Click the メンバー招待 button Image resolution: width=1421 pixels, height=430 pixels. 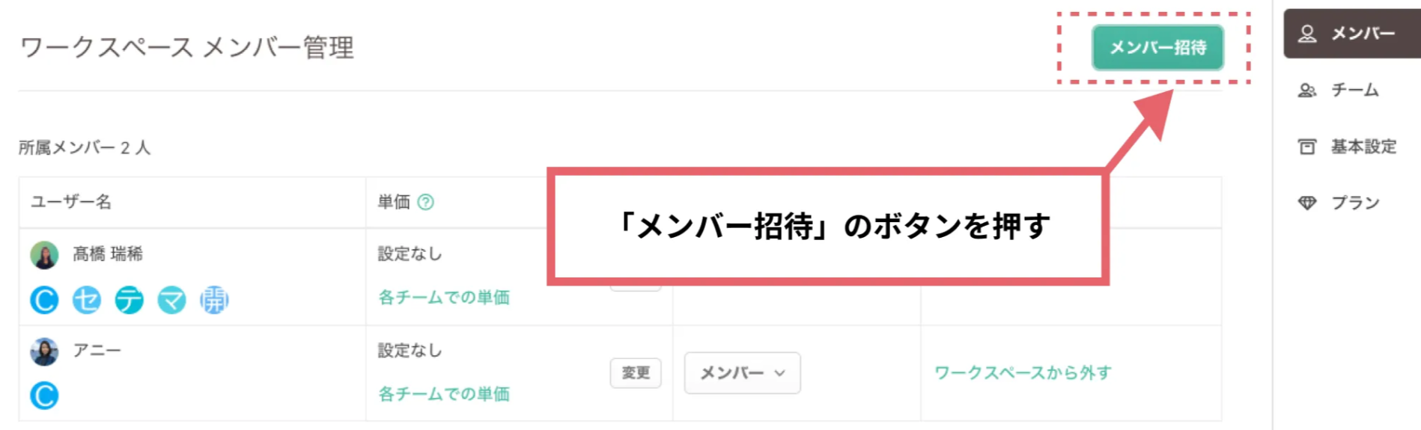1157,48
